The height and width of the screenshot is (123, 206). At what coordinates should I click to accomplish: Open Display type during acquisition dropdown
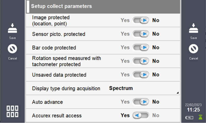point(103,88)
